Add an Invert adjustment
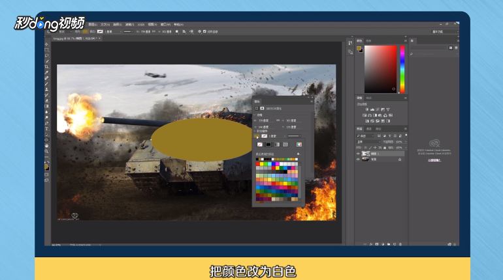 point(367,121)
